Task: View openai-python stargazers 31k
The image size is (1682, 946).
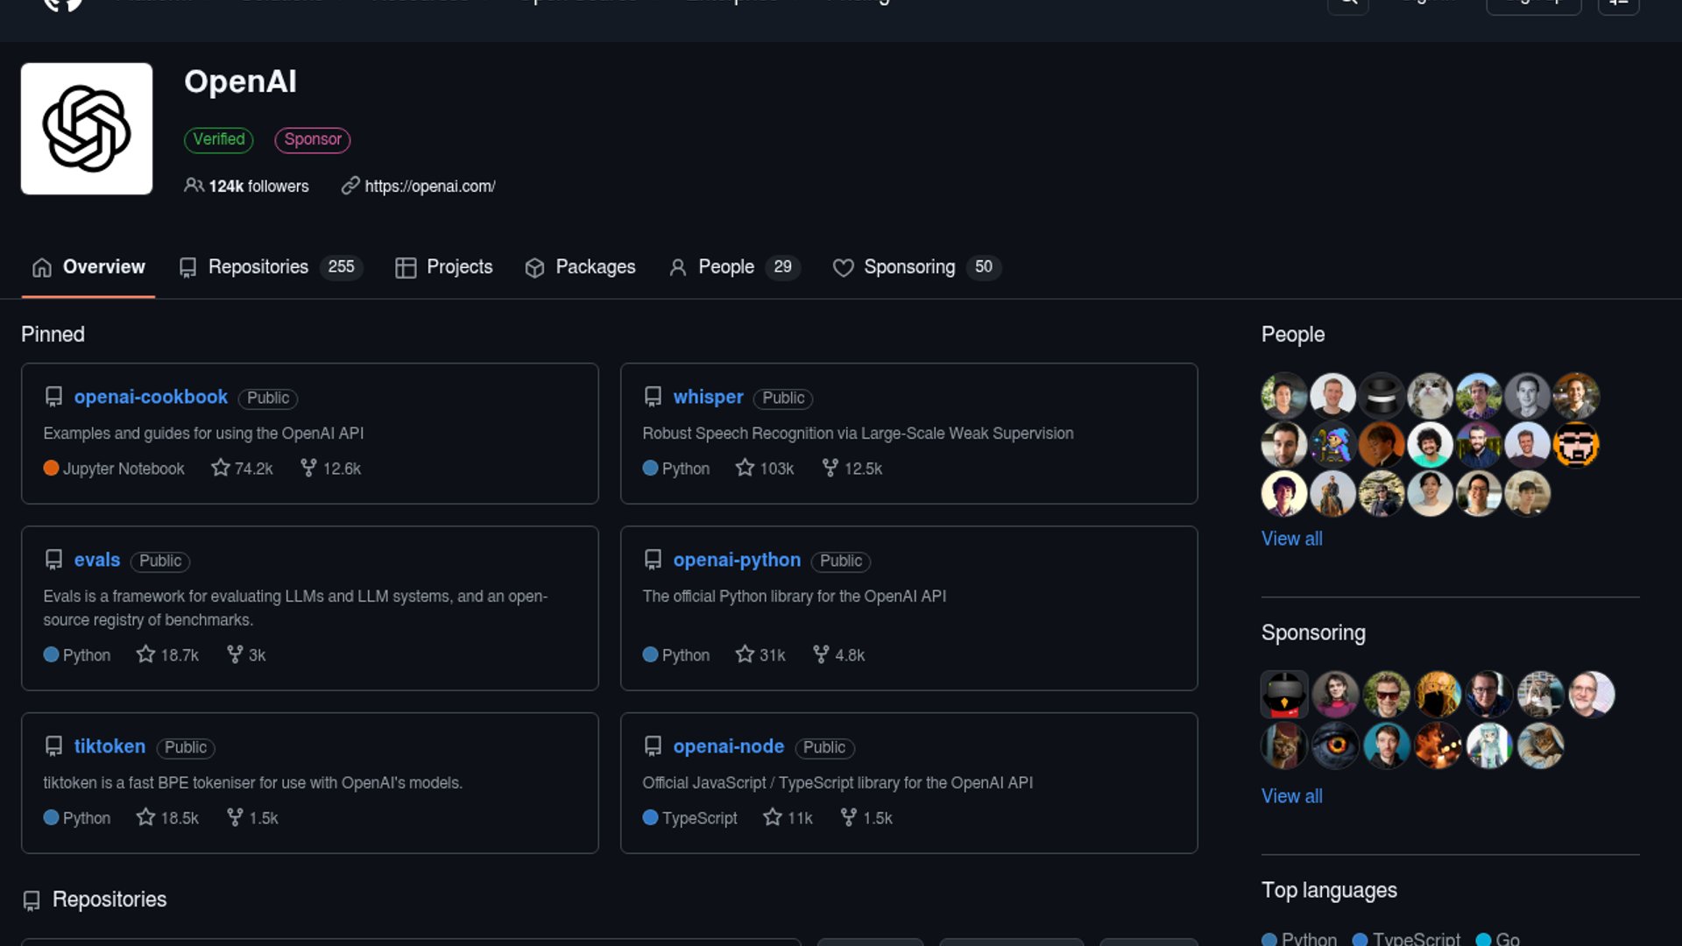Action: point(760,655)
